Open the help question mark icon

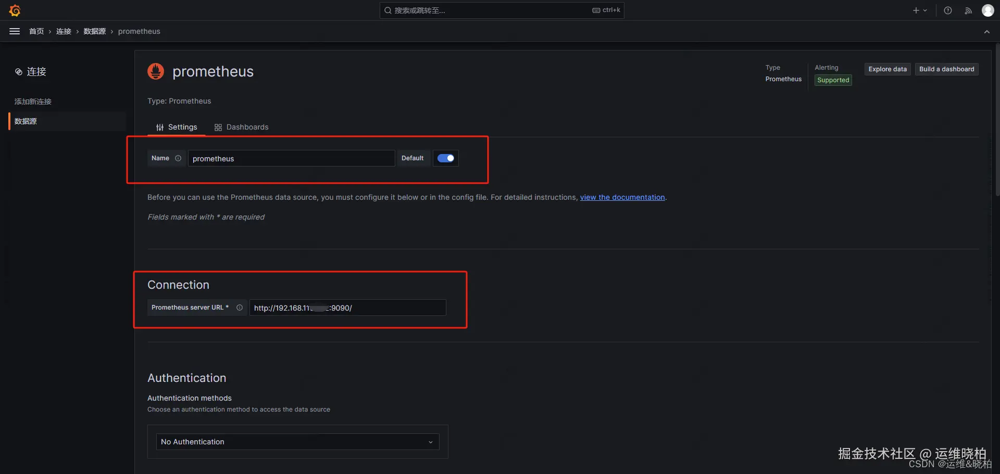click(x=948, y=10)
